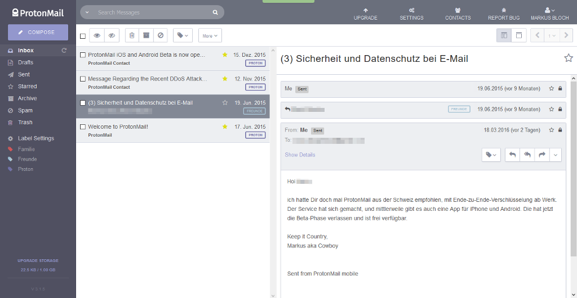Star the message dated 18.03.2016
The height and width of the screenshot is (298, 577).
(x=551, y=130)
